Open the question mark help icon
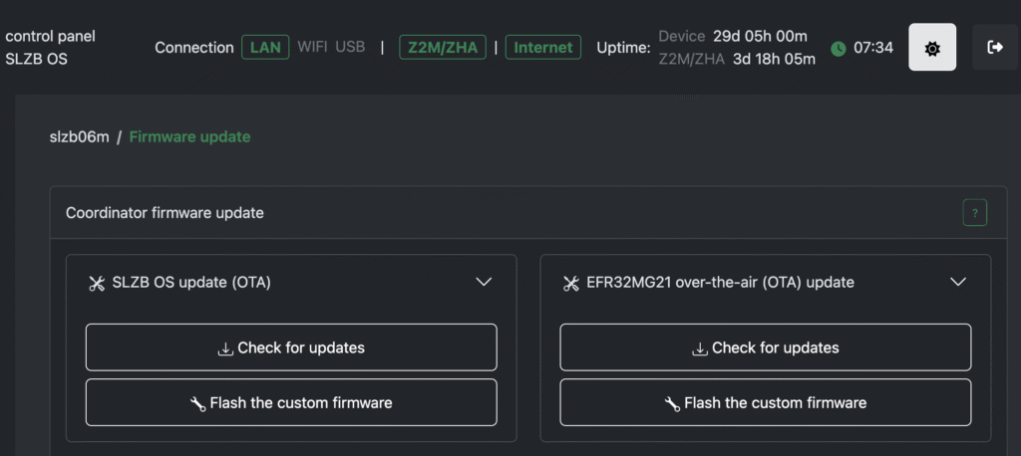 (974, 213)
